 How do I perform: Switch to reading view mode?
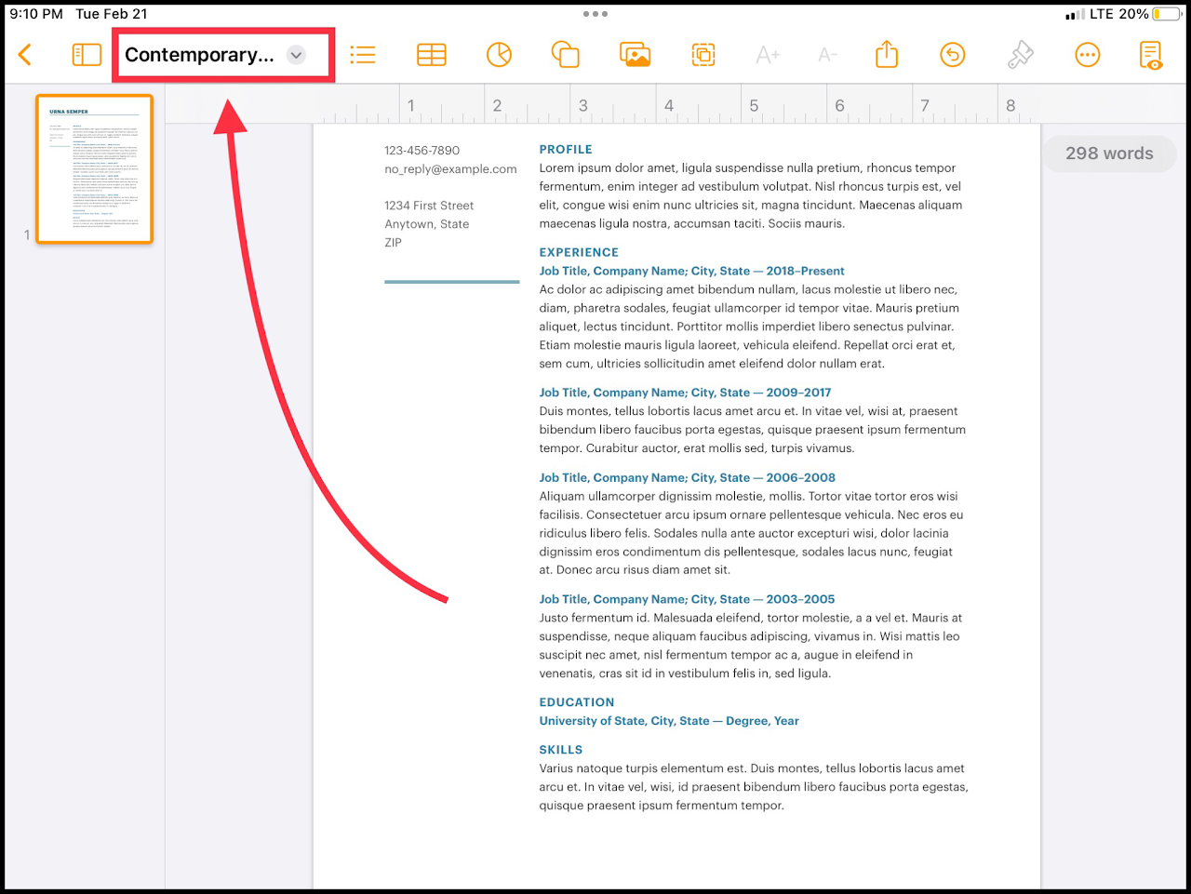click(x=1151, y=55)
